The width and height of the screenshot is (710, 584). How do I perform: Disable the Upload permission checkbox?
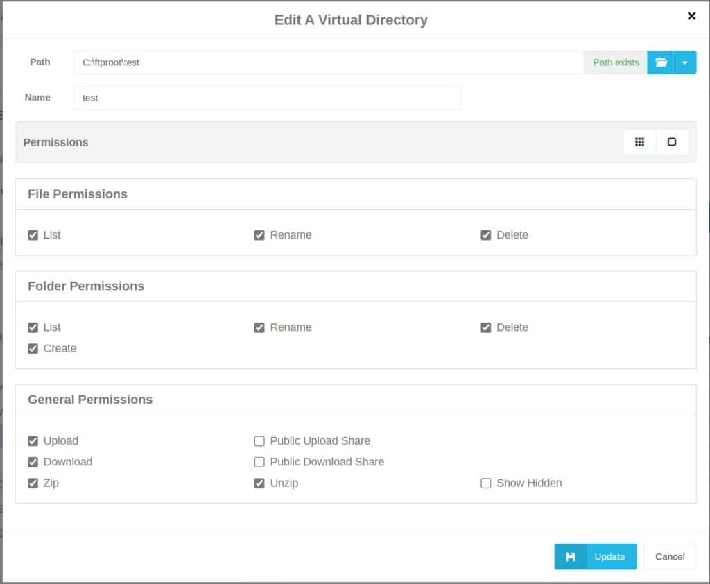pyautogui.click(x=33, y=441)
